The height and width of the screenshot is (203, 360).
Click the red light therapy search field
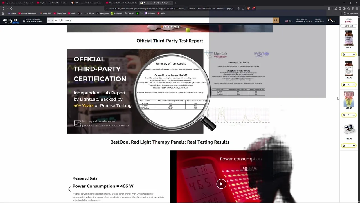[x=163, y=20]
